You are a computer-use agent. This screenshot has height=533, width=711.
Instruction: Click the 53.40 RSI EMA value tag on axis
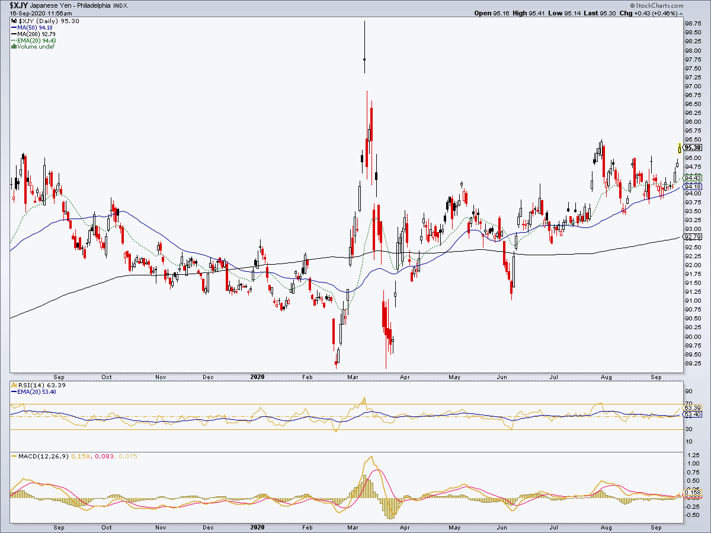pyautogui.click(x=693, y=415)
